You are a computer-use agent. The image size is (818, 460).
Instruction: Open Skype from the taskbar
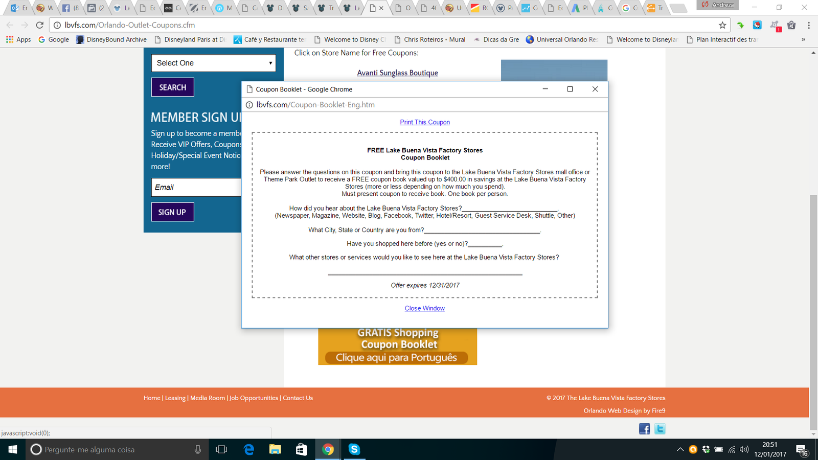click(354, 449)
